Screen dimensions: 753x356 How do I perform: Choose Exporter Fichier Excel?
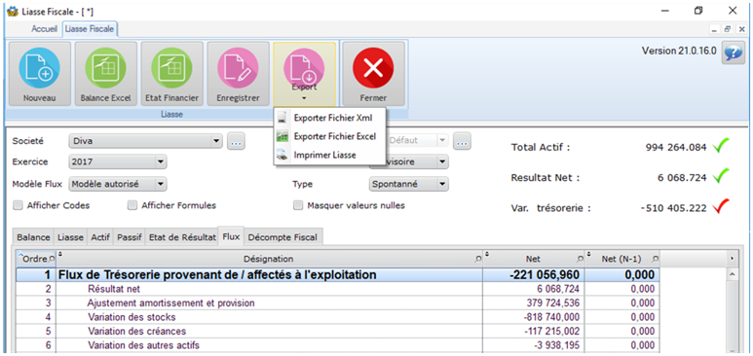click(x=329, y=136)
